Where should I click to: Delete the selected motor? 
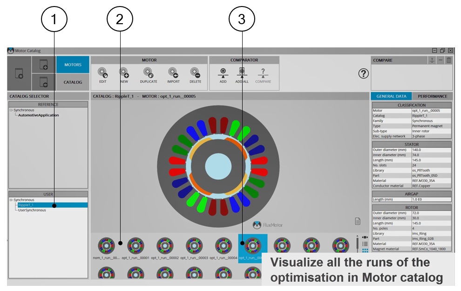(196, 73)
